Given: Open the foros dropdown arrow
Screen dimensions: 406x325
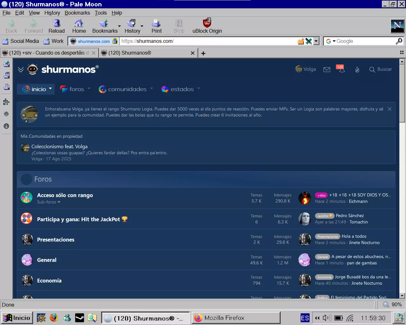Looking at the screenshot, I should (89, 89).
